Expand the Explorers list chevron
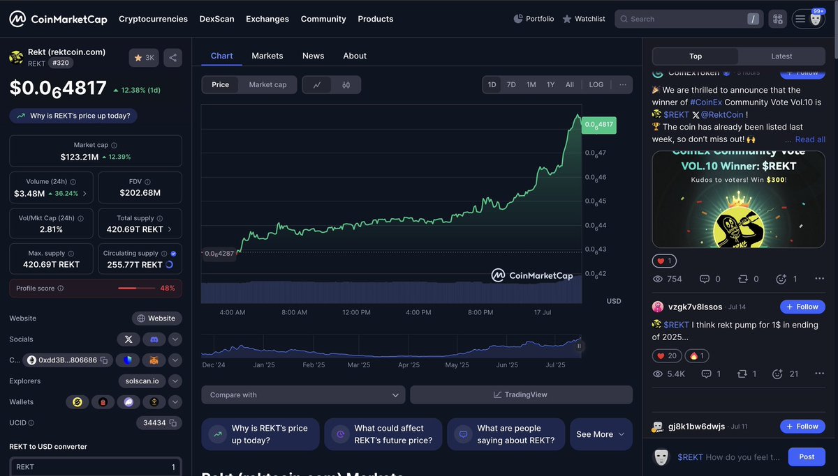 [x=175, y=381]
